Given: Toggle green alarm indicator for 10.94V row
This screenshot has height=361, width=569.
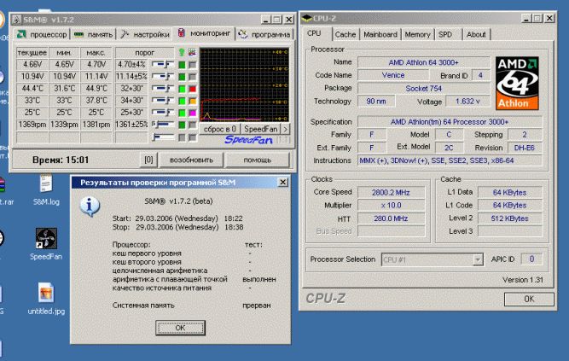Looking at the screenshot, I should coord(182,77).
